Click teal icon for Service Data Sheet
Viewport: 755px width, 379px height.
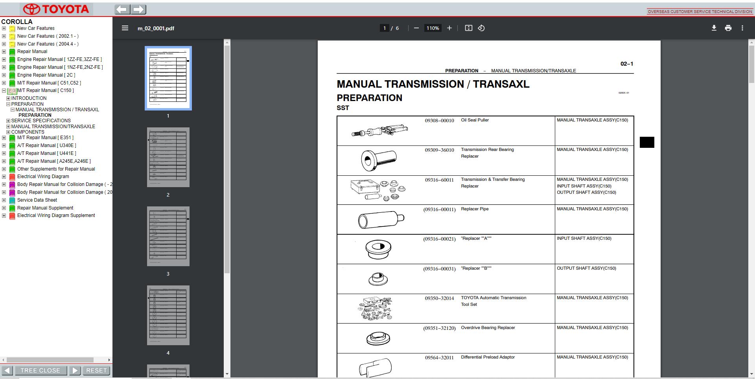click(12, 201)
